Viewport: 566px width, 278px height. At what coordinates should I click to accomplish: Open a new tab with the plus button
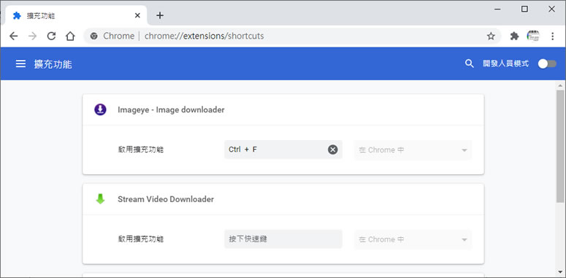pos(160,15)
